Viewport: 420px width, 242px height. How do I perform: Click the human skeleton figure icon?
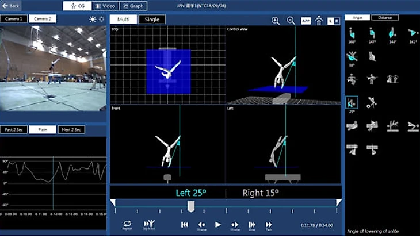click(x=319, y=20)
